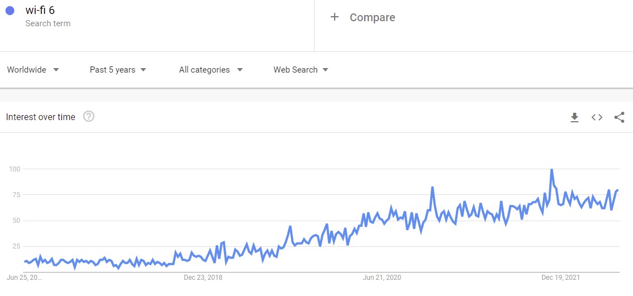Open the embed code icon
This screenshot has width=633, height=296.
(x=597, y=117)
